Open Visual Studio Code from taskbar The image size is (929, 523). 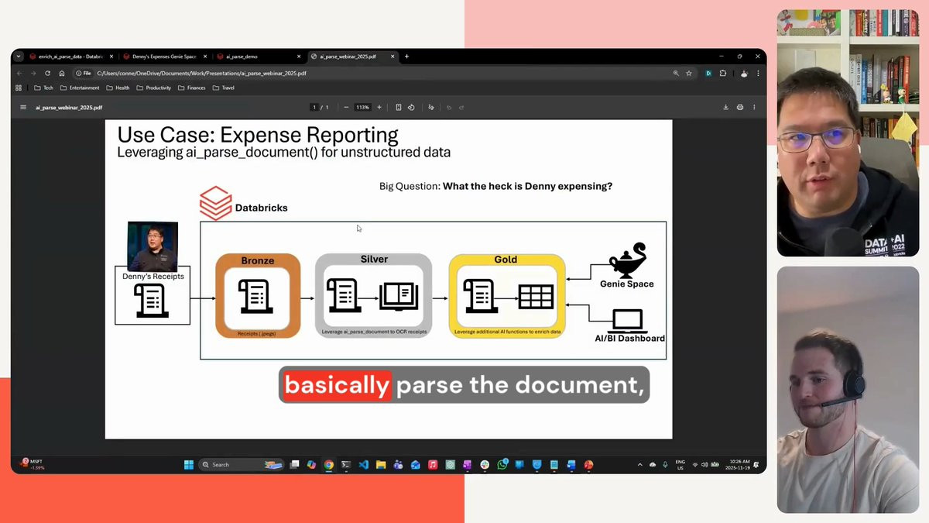[x=364, y=465]
